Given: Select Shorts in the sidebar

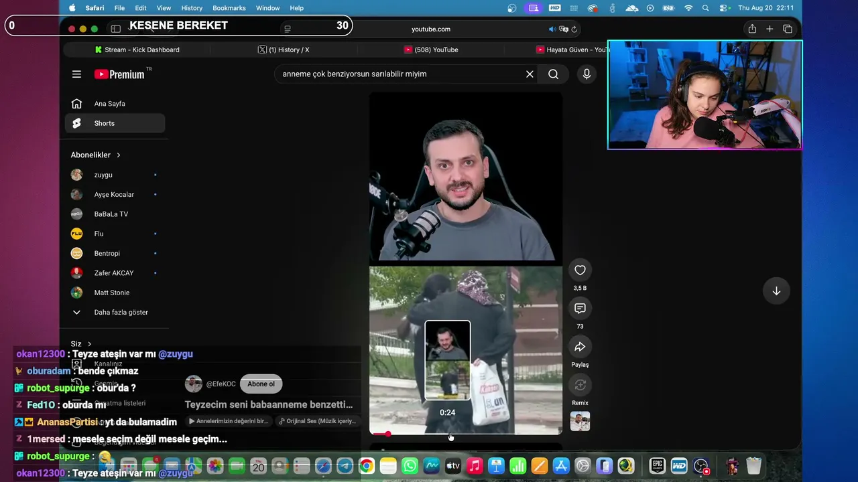Looking at the screenshot, I should (115, 123).
